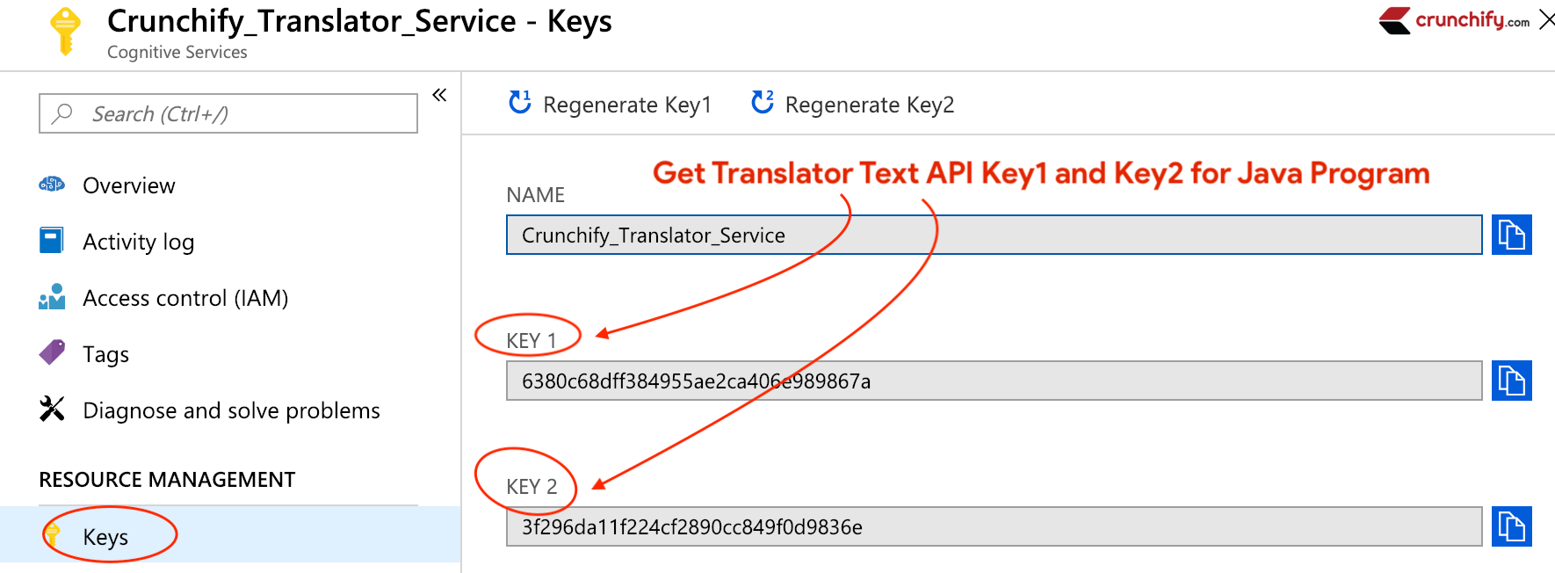1555x573 pixels.
Task: Click the Access control (IAM) people icon
Action: coord(52,297)
